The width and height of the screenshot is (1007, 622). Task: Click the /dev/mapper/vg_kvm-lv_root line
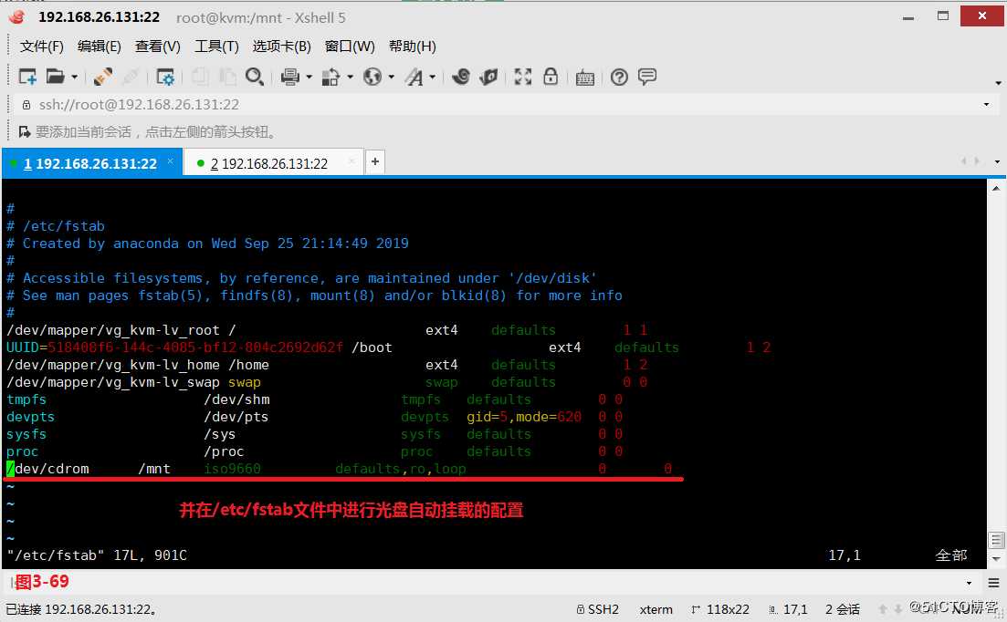click(x=327, y=330)
